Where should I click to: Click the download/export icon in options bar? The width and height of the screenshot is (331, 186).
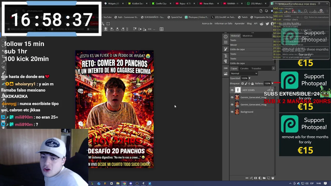tap(106, 29)
